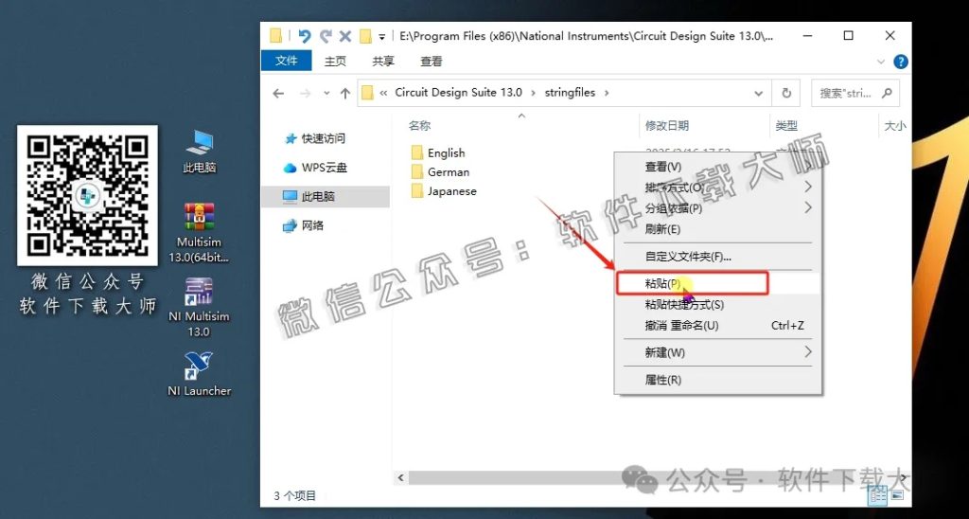This screenshot has width=969, height=519.
Task: Click the redo icon in title bar
Action: [326, 37]
